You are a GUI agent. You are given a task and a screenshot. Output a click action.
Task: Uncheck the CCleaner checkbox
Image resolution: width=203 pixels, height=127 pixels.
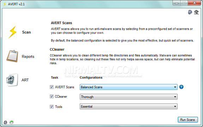[52, 96]
